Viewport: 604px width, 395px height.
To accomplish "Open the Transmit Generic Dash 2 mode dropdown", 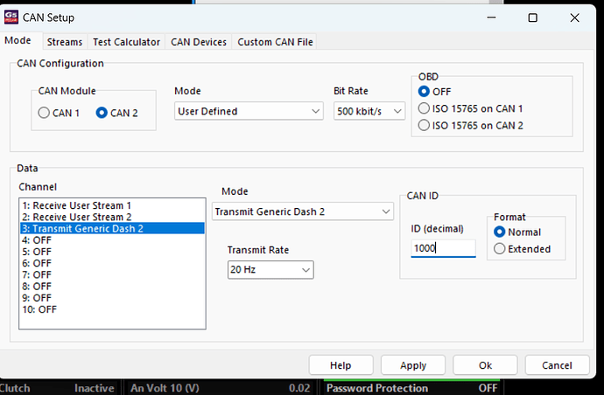I will click(303, 211).
